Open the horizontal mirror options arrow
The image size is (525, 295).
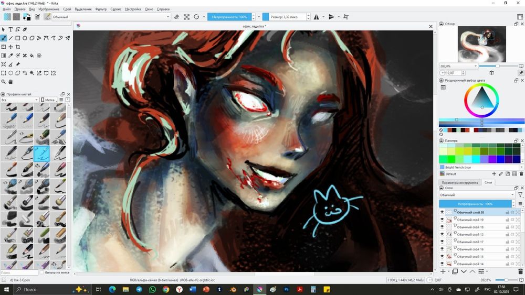click(323, 17)
